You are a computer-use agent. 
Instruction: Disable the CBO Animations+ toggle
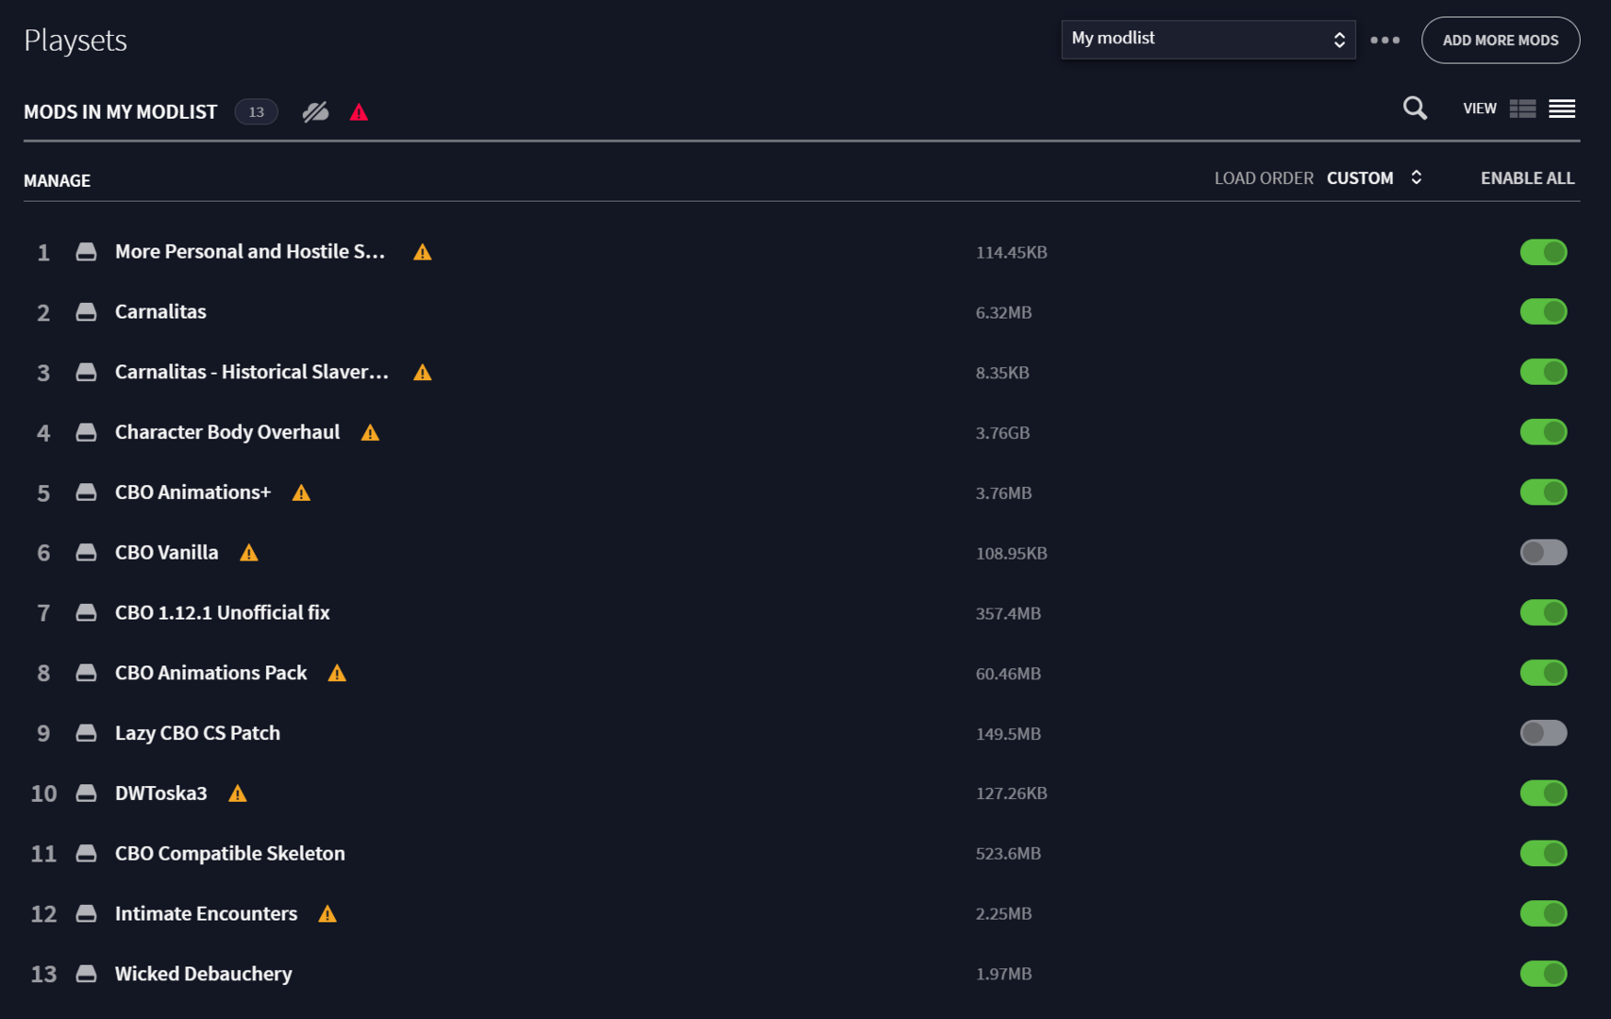pos(1543,493)
